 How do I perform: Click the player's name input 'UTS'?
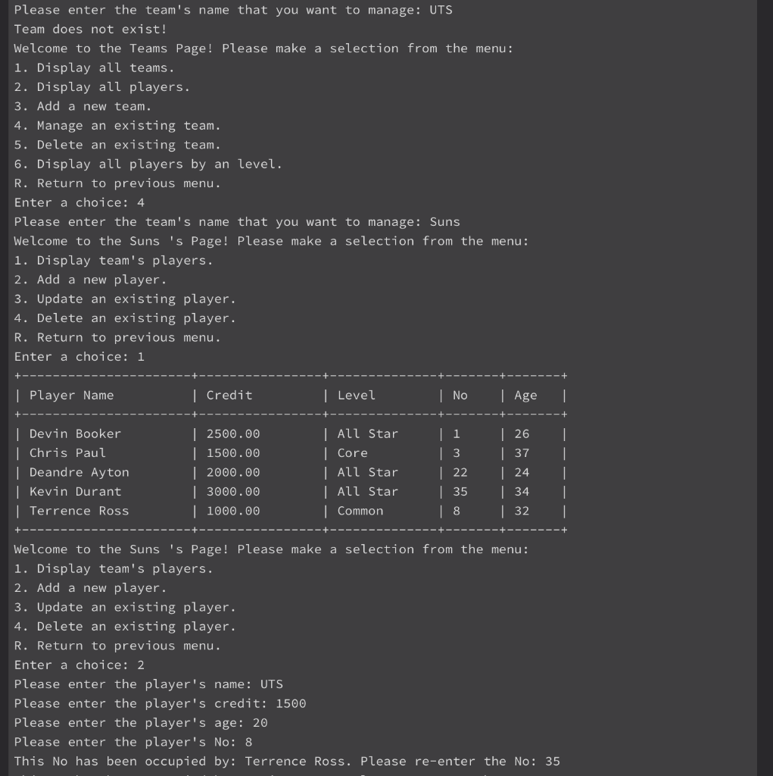(272, 684)
